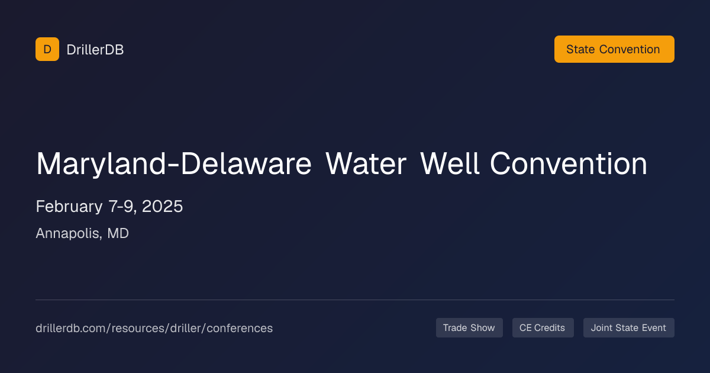
Task: Click the February 7-9, 2025 date
Action: (109, 207)
